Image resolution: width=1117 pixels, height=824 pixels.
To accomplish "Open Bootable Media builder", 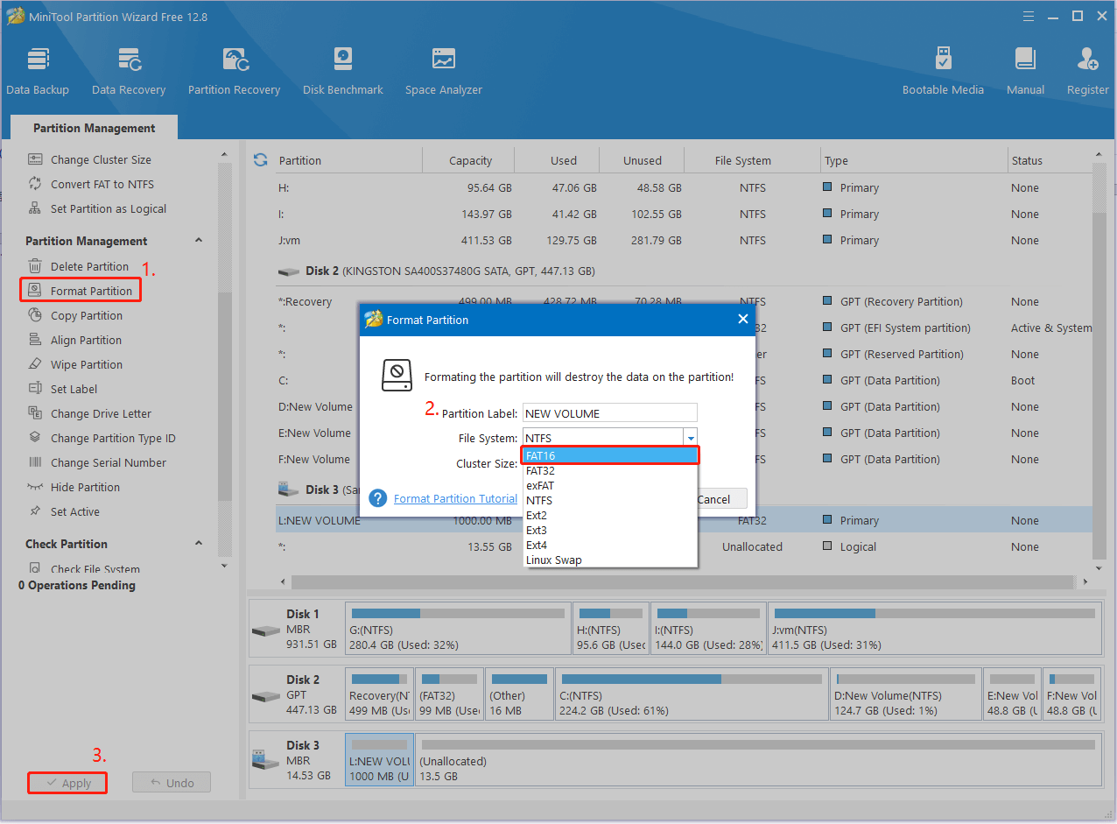I will 943,72.
